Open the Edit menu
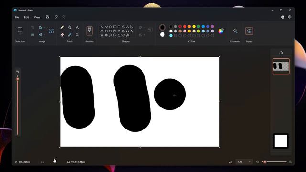306x172 pixels. (x=26, y=17)
